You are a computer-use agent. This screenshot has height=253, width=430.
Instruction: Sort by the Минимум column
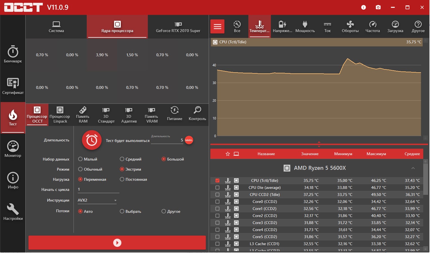pos(343,154)
